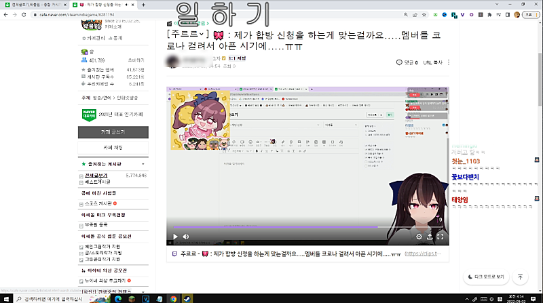Open the Chrome profile avatar
Image resolution: width=543 pixels, height=303 pixels.
click(517, 14)
